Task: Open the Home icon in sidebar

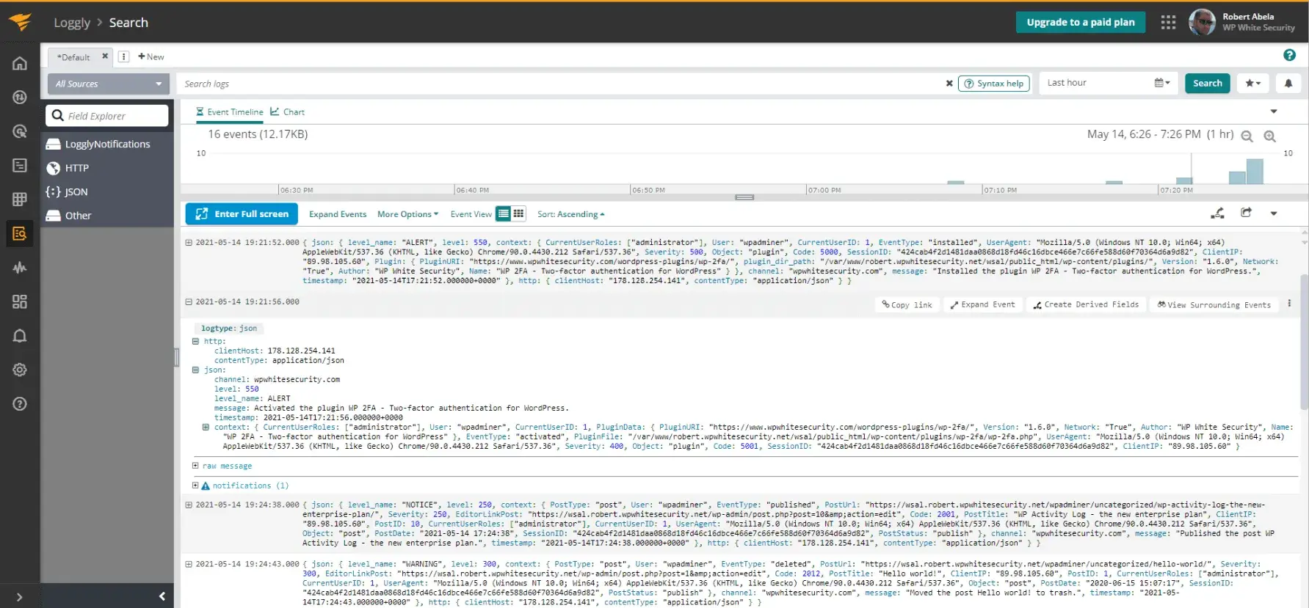Action: tap(20, 63)
